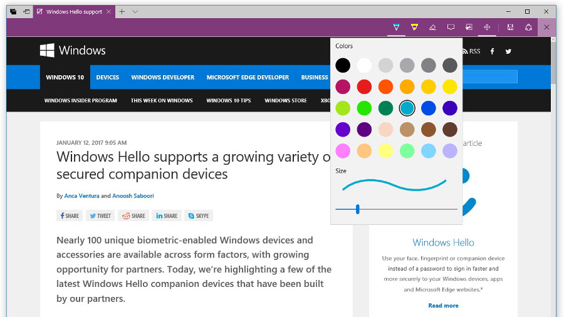Open the RSS feed link
The height and width of the screenshot is (317, 564).
(x=471, y=51)
